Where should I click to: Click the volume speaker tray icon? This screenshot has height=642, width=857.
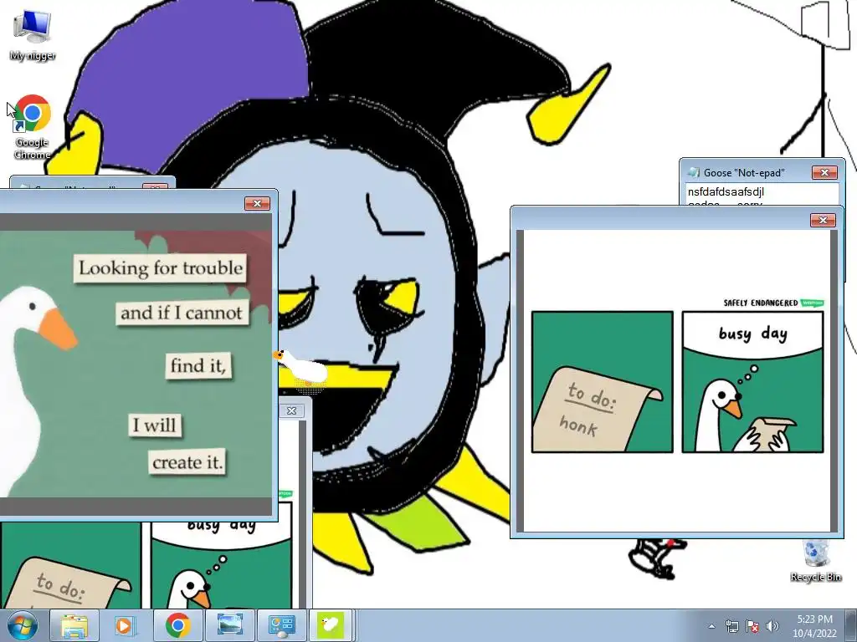pos(772,626)
